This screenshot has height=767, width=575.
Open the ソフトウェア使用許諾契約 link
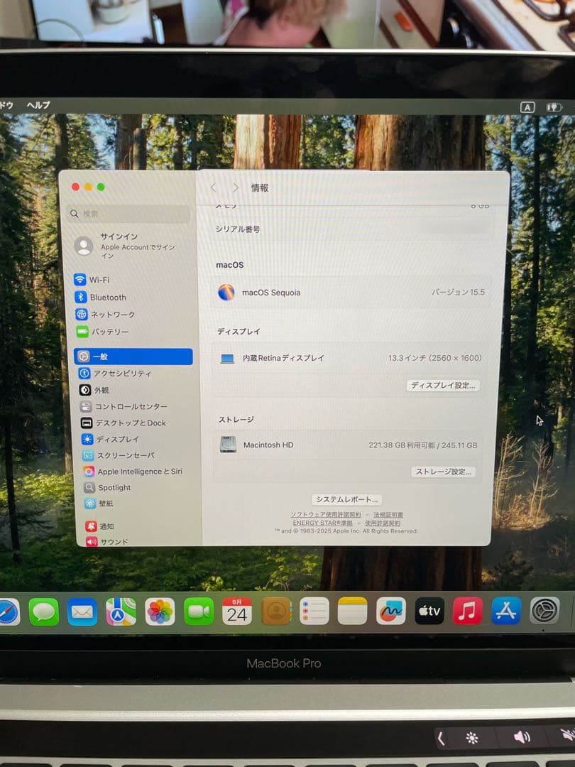(x=324, y=513)
